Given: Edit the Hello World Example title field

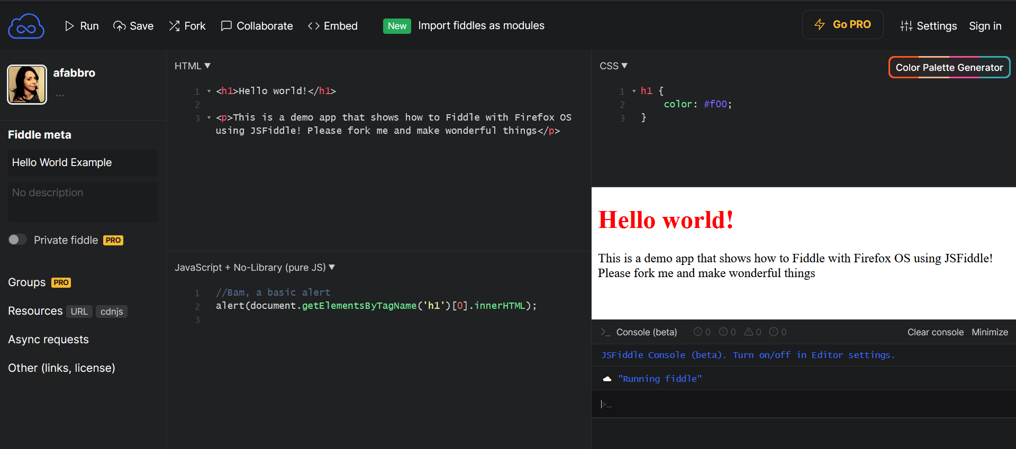Looking at the screenshot, I should [x=83, y=162].
